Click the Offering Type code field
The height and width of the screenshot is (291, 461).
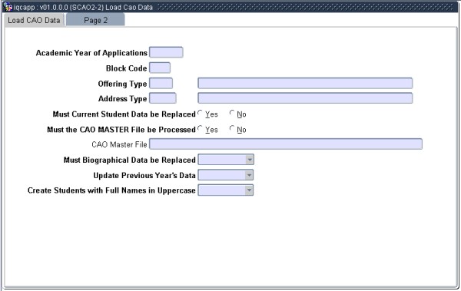tap(161, 83)
